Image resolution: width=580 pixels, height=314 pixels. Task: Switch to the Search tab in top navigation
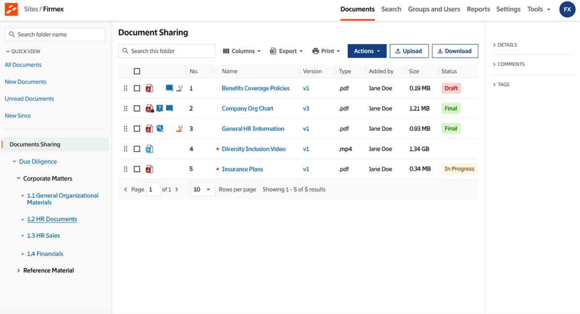(x=391, y=9)
